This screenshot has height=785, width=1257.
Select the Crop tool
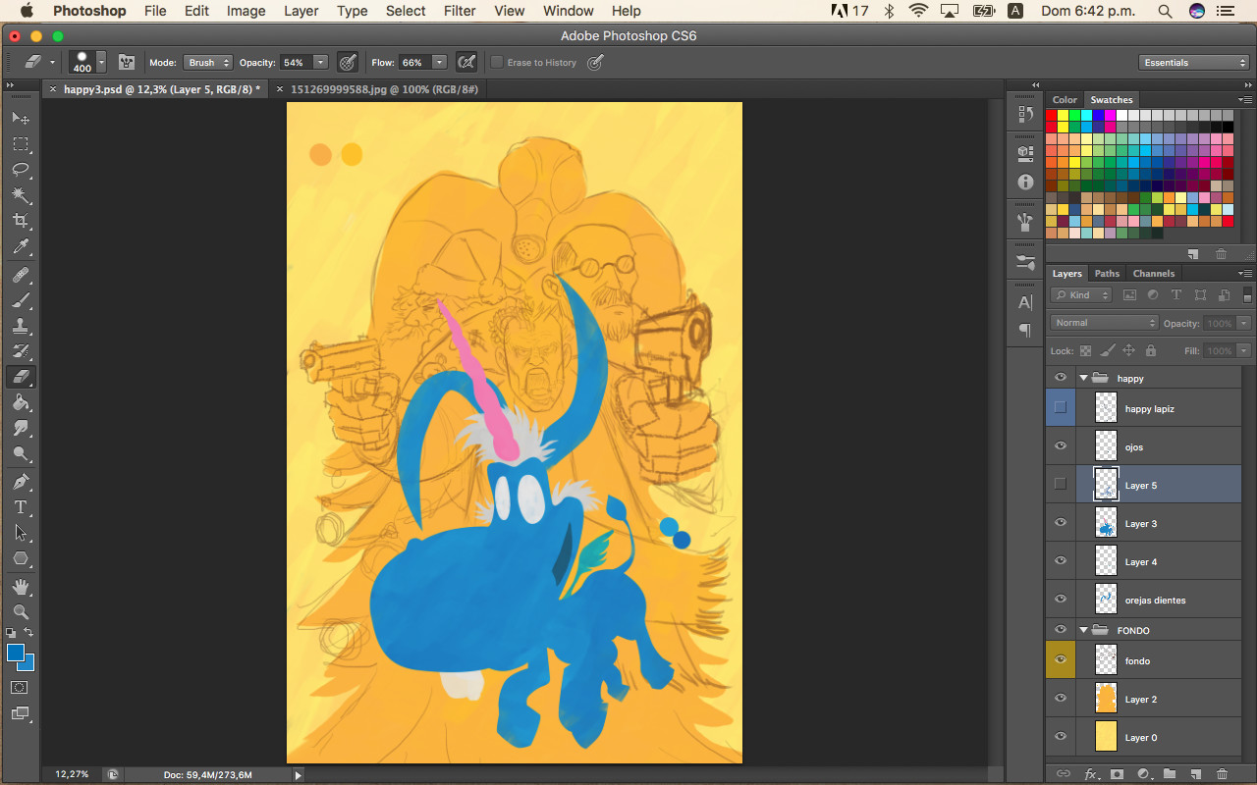point(21,221)
